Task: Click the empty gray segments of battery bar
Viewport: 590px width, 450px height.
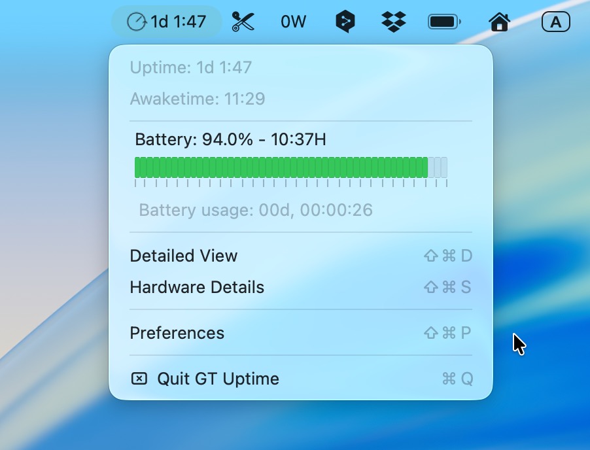Action: tap(438, 167)
